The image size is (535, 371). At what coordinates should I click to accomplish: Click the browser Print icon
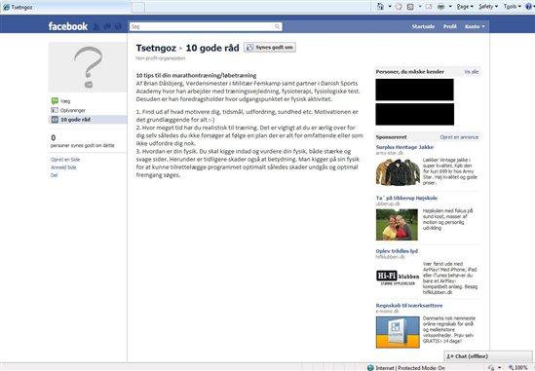[440, 7]
